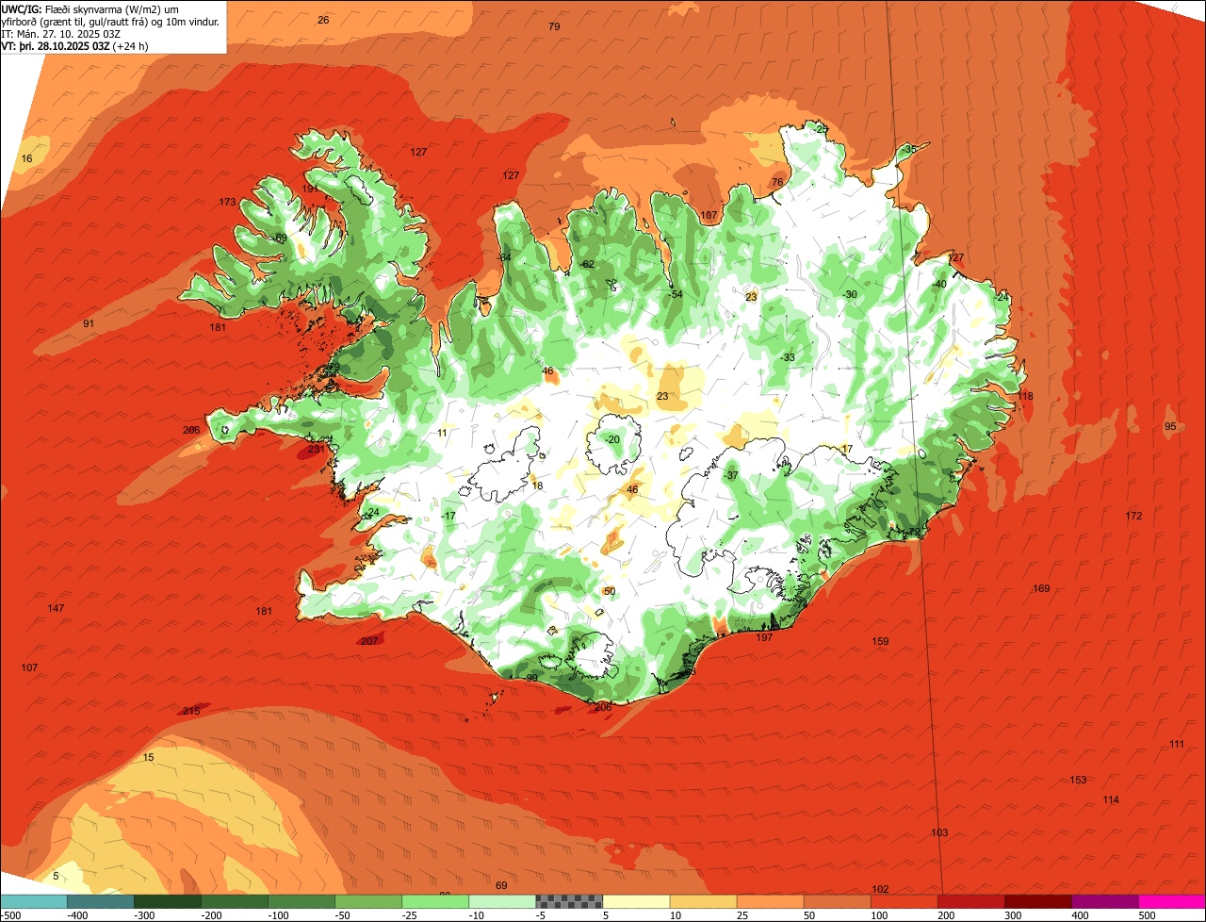Click the '-500' legend tick label
This screenshot has width=1206, height=922.
click(11, 915)
